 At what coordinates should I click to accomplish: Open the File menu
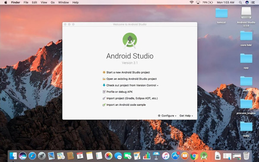[x=26, y=2]
